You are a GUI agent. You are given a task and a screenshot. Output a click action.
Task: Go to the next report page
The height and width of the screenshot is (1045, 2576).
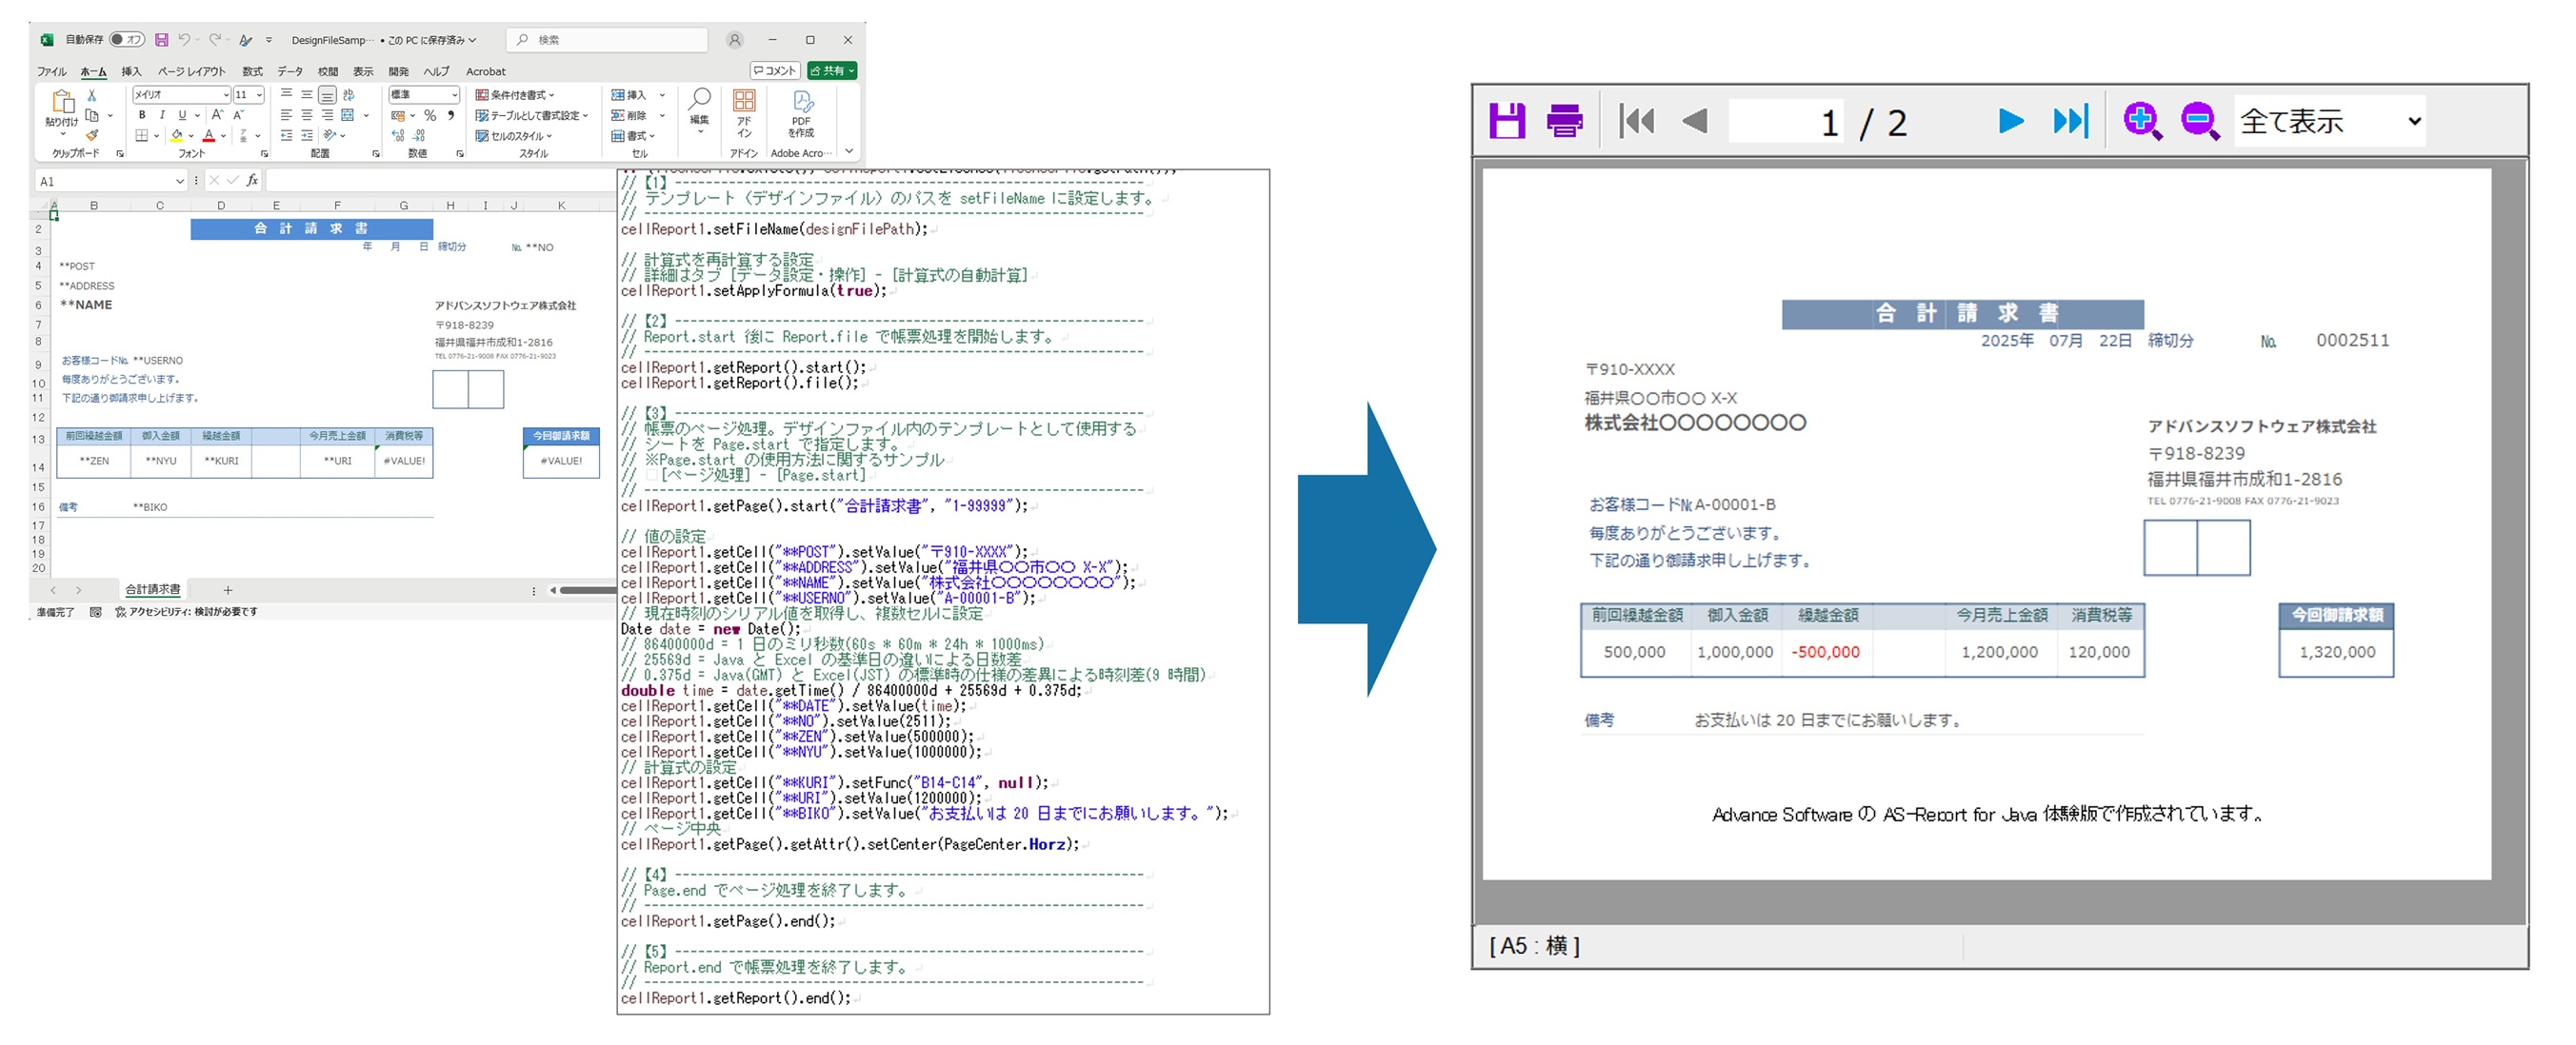point(2010,121)
